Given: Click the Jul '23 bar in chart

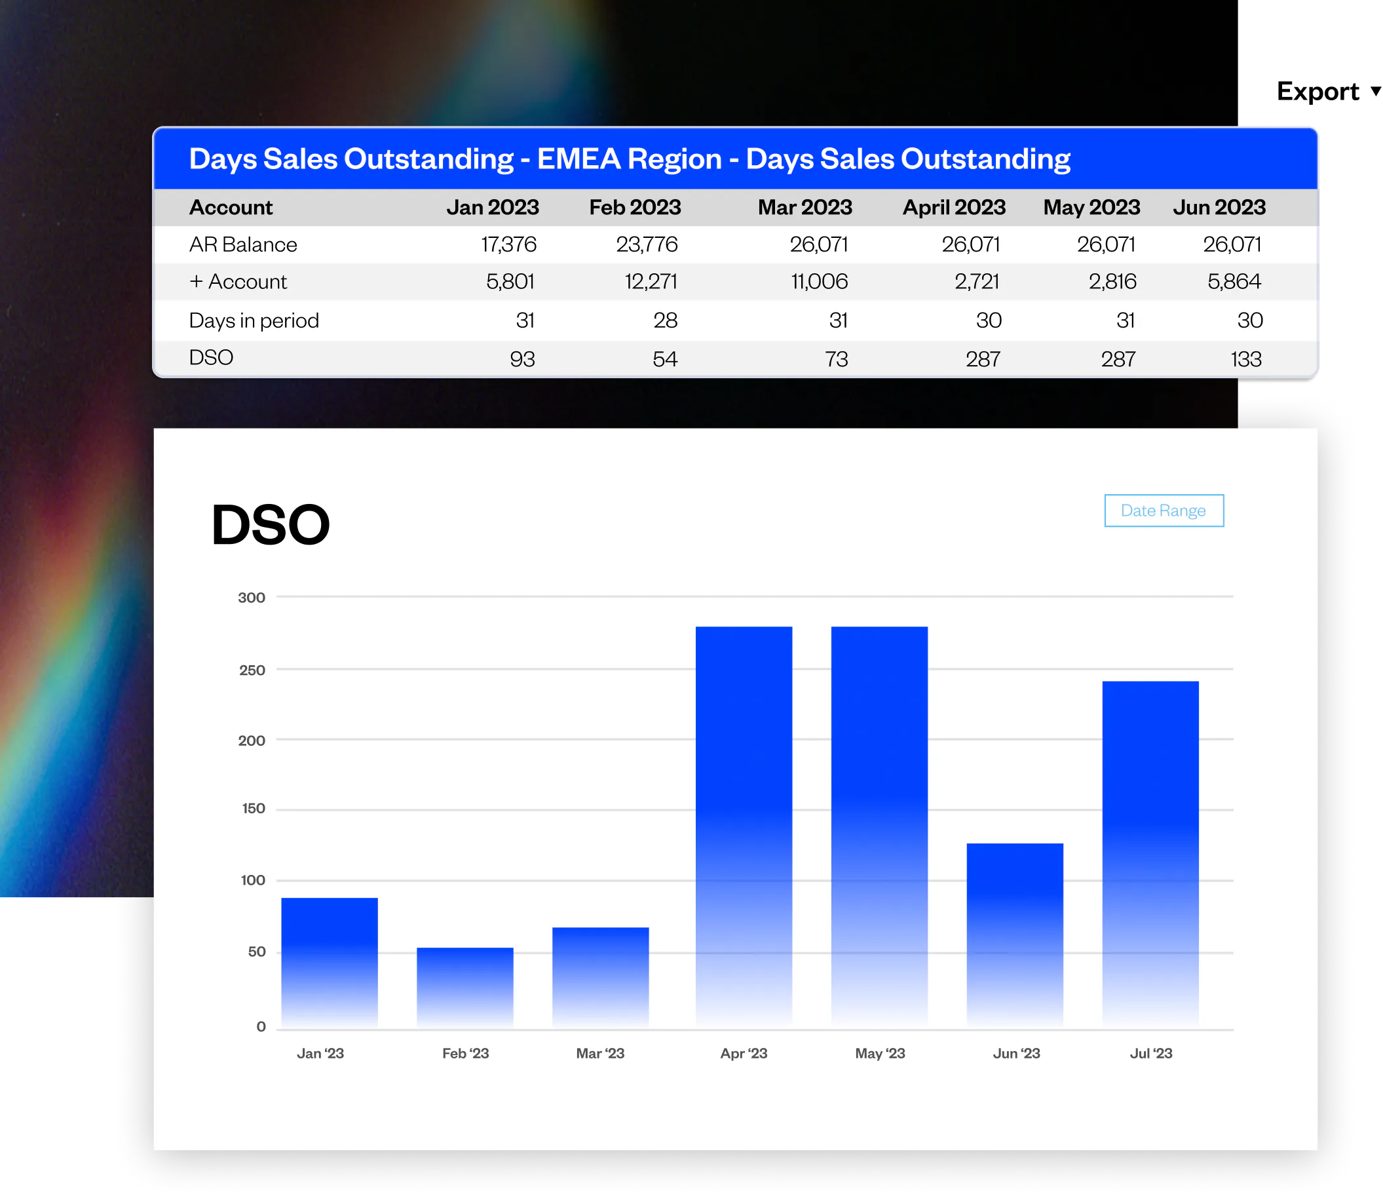Looking at the screenshot, I should [1150, 854].
